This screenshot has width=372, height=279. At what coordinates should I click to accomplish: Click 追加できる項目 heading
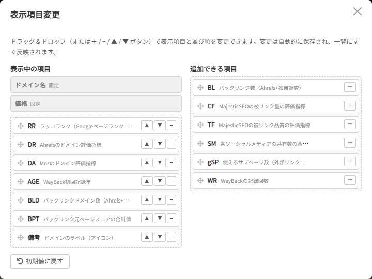pos(213,69)
